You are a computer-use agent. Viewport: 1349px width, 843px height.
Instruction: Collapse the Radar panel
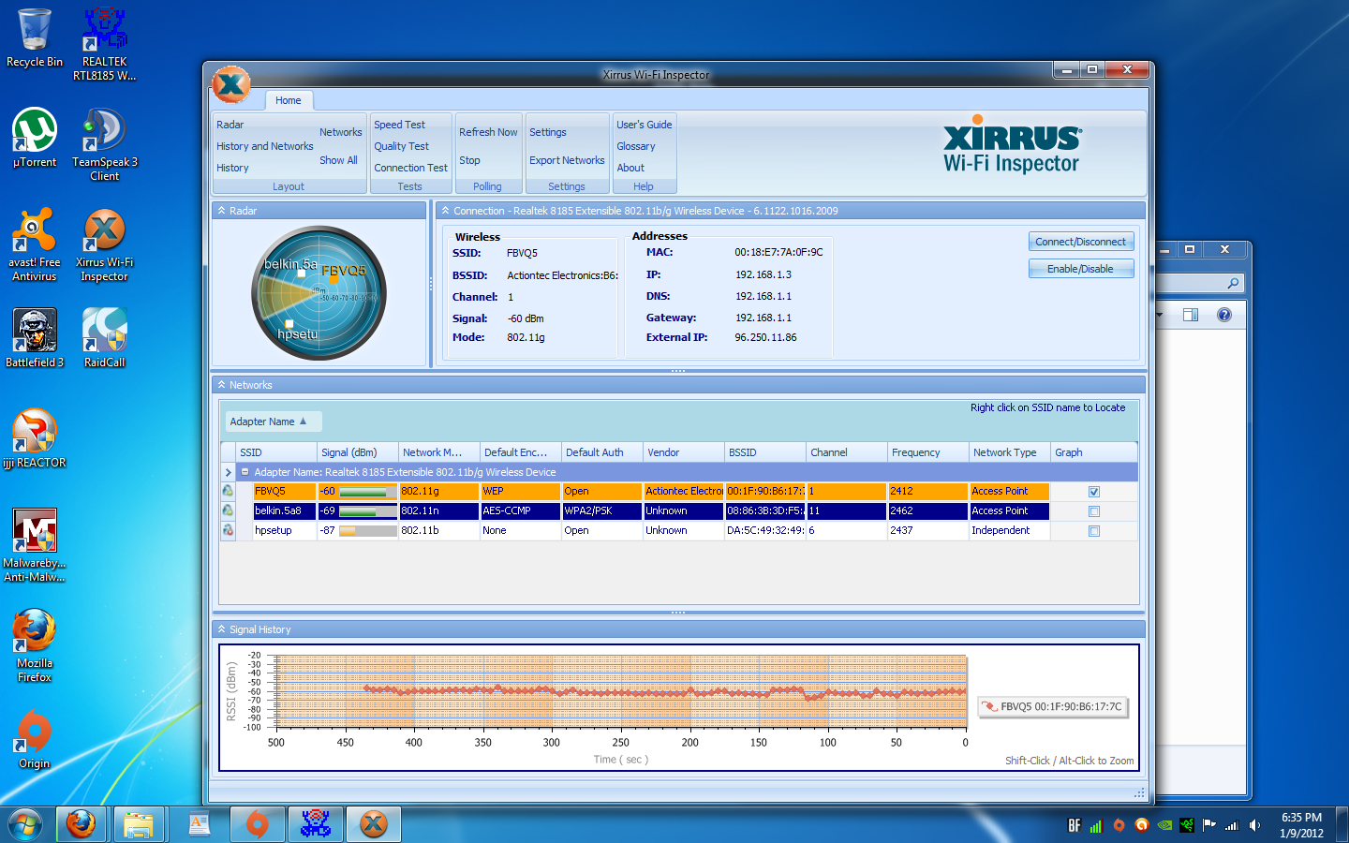click(x=222, y=211)
